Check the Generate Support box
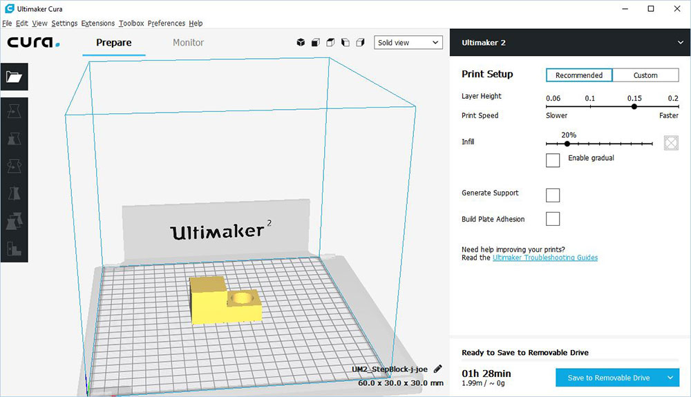691x397 pixels. click(x=553, y=195)
